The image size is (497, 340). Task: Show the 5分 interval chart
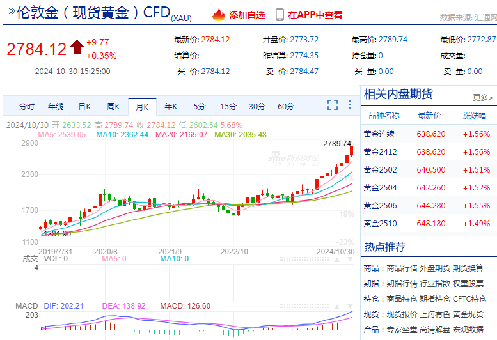coord(200,107)
